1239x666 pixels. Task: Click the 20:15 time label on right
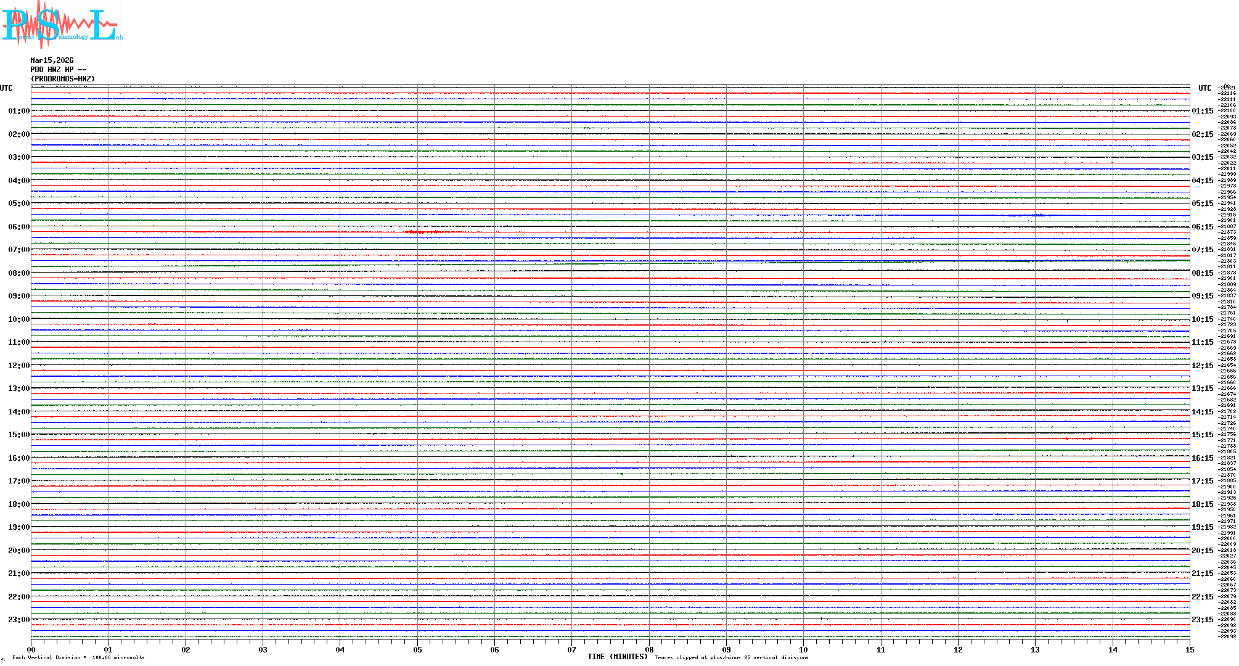(1202, 551)
